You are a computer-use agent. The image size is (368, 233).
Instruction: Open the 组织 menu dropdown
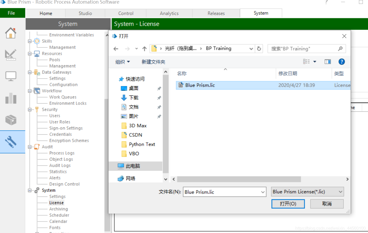point(123,62)
